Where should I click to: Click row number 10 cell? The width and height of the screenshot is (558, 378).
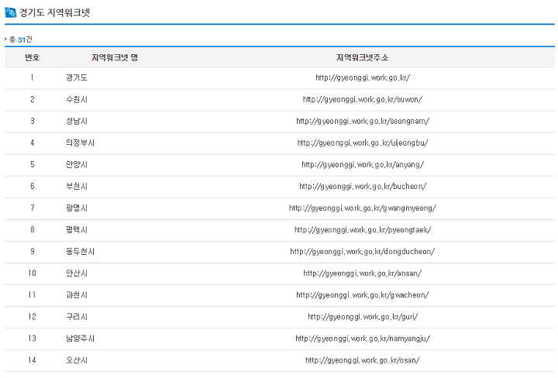click(x=32, y=273)
